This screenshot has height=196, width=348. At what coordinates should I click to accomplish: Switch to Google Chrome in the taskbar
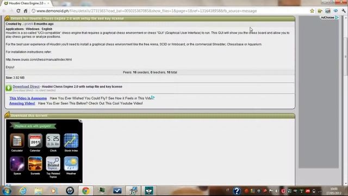86,191
